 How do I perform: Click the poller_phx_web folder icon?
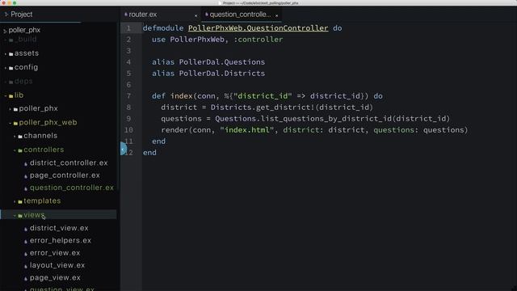pos(15,124)
